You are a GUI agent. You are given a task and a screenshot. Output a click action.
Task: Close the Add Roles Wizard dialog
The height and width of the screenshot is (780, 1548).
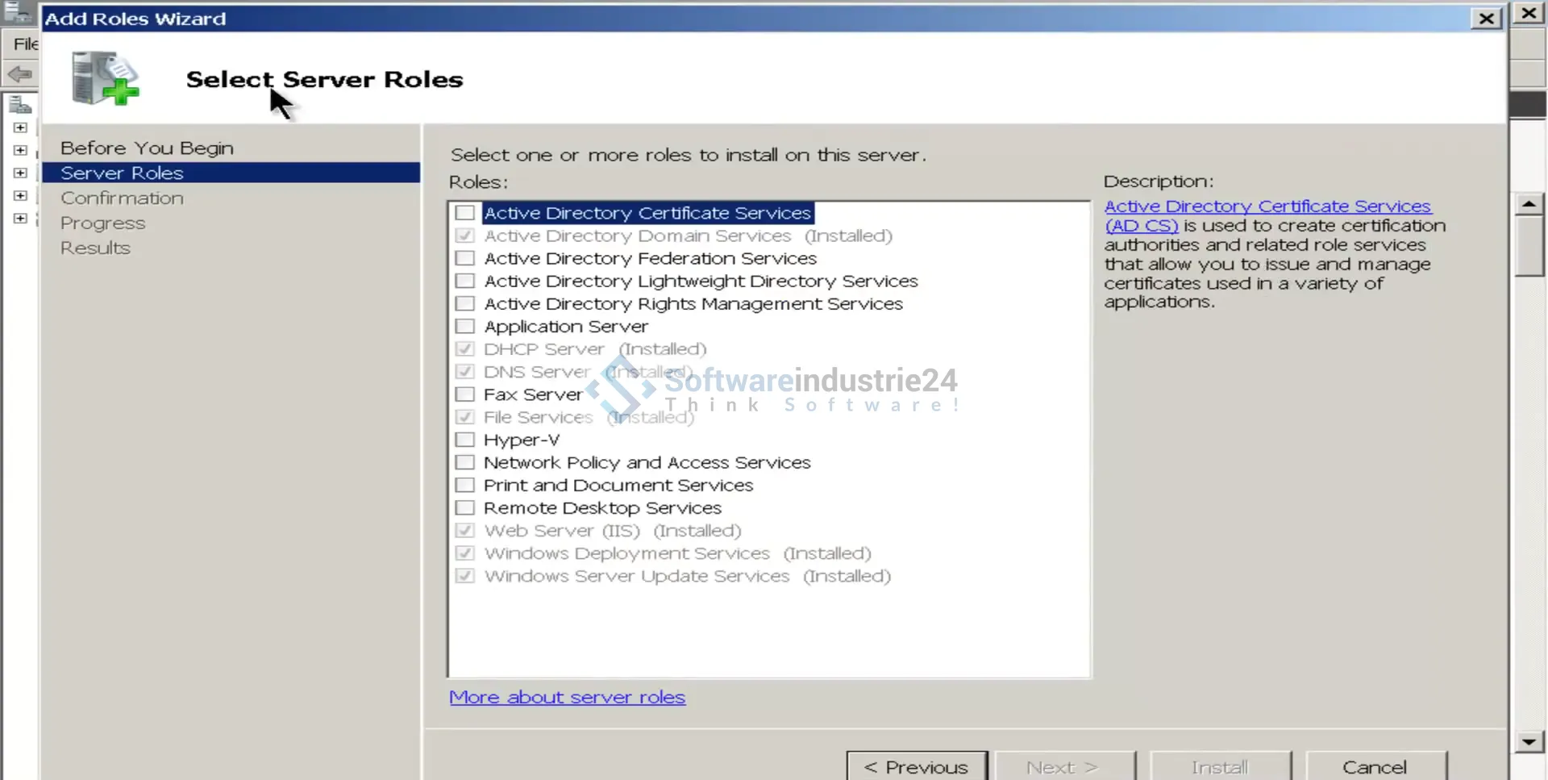point(1485,19)
